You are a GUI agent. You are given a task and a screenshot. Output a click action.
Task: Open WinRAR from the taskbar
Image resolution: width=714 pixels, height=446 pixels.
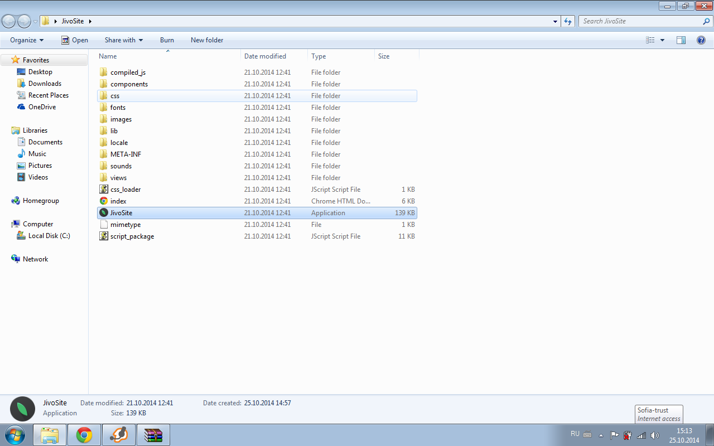153,435
